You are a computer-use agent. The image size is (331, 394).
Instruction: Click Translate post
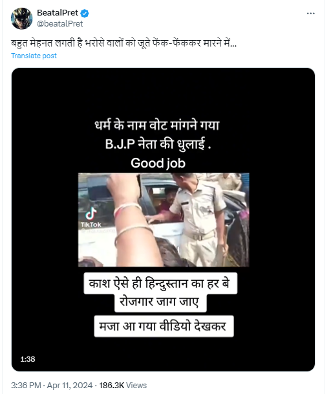click(34, 56)
